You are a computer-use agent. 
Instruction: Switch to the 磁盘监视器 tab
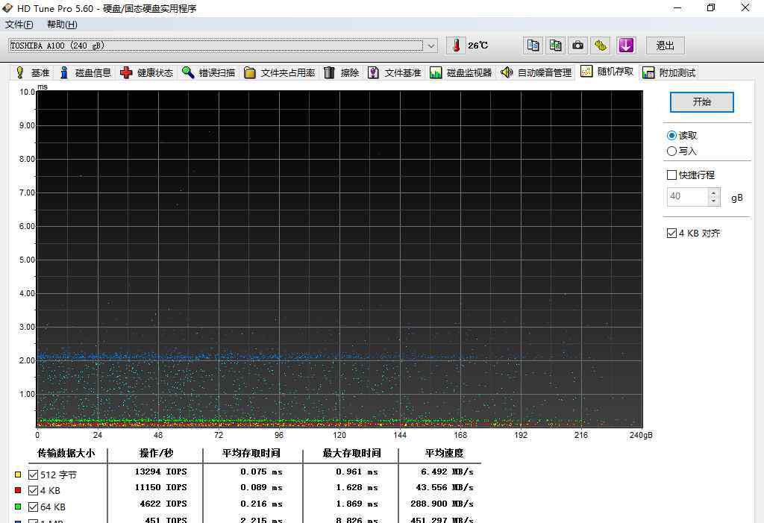(x=461, y=72)
